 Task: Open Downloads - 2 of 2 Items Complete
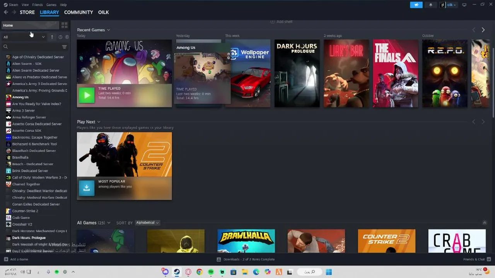[x=249, y=259]
